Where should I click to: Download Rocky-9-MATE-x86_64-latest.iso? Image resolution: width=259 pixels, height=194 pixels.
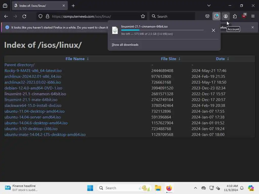coord(33,71)
